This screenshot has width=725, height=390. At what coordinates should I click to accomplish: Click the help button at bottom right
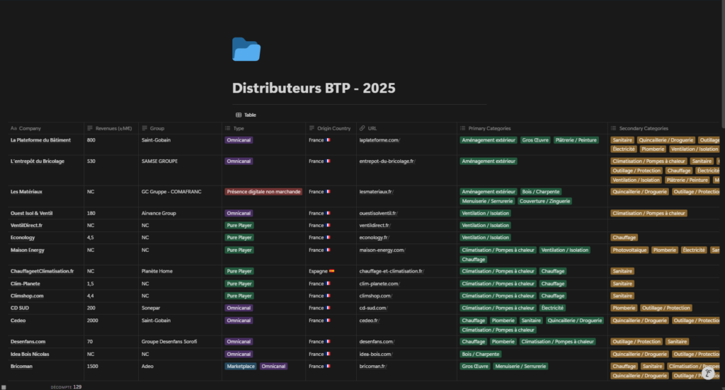tap(708, 373)
